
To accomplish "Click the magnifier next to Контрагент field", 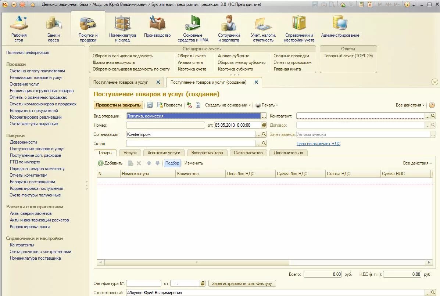I will (x=433, y=116).
